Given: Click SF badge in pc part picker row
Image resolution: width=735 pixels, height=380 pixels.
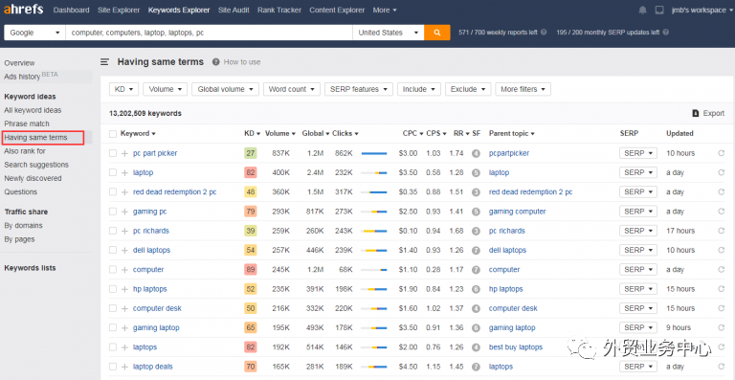Looking at the screenshot, I should (x=476, y=153).
